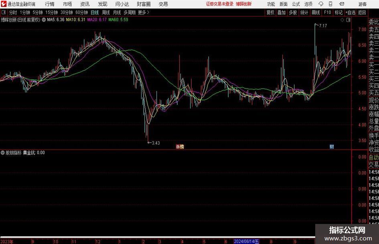Open the 财富圈 menu
Viewport: 379px width, 244px height.
click(x=144, y=4)
